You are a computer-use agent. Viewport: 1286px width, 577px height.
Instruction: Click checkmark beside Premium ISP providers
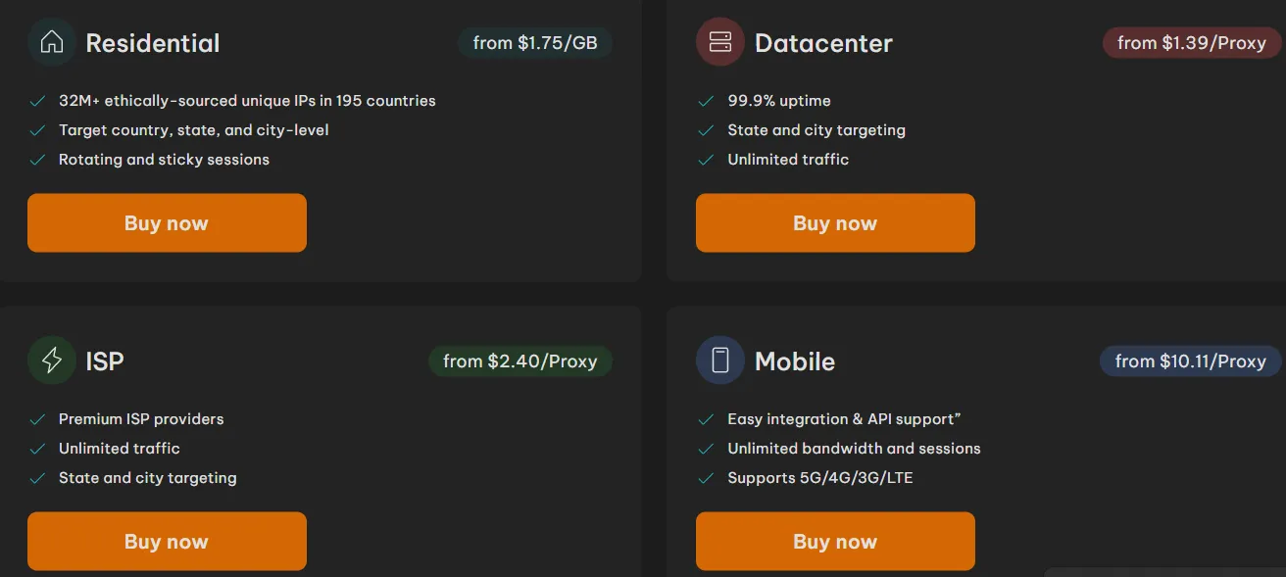click(37, 419)
